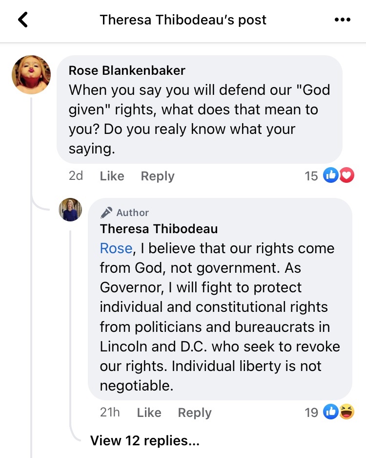
Task: Open Theresa Thibodeau's name link in reply
Action: point(159,229)
